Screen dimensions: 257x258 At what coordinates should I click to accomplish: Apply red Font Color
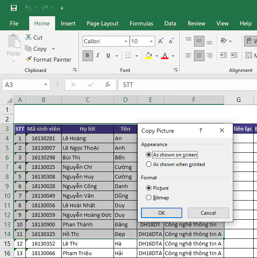(x=165, y=56)
